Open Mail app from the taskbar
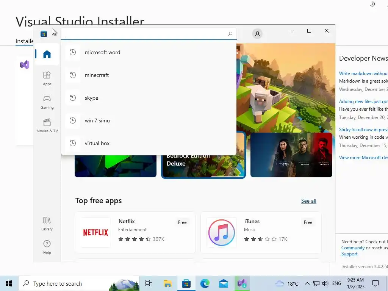Image resolution: width=388 pixels, height=291 pixels. click(224, 283)
